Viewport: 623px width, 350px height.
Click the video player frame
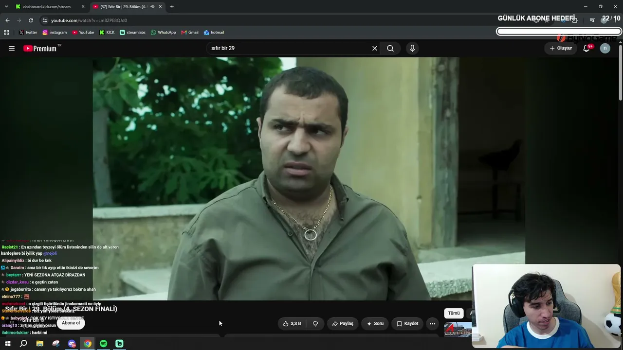[309, 178]
